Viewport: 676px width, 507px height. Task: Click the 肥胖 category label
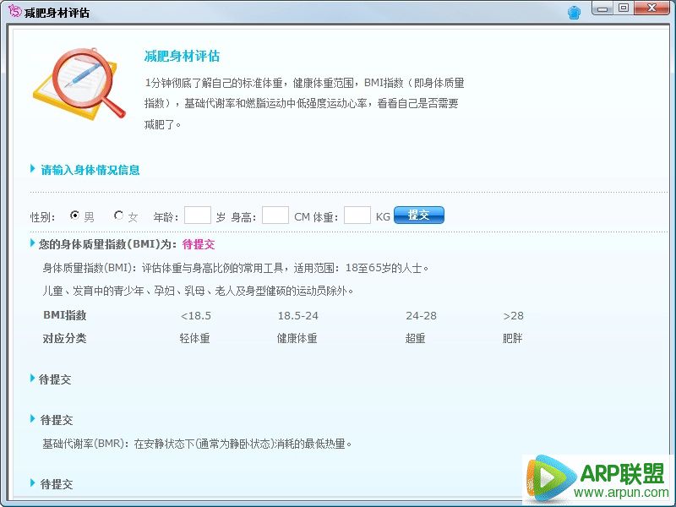point(513,339)
